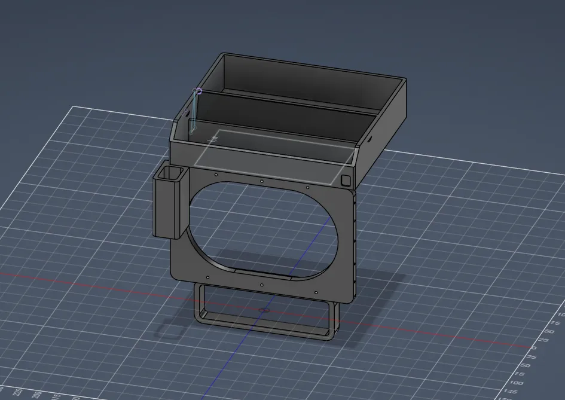The height and width of the screenshot is (400, 565).
Task: Select the purple ring marker above the tray divider
Action: (198, 91)
